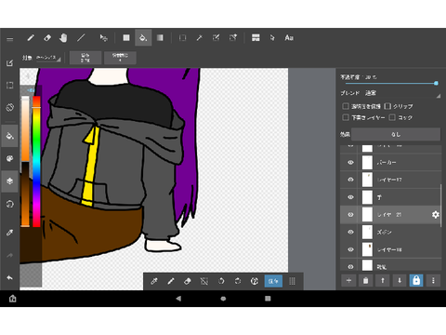This screenshot has width=446, height=335.
Task: Select the Eraser tool in top toolbar
Action: tap(47, 38)
